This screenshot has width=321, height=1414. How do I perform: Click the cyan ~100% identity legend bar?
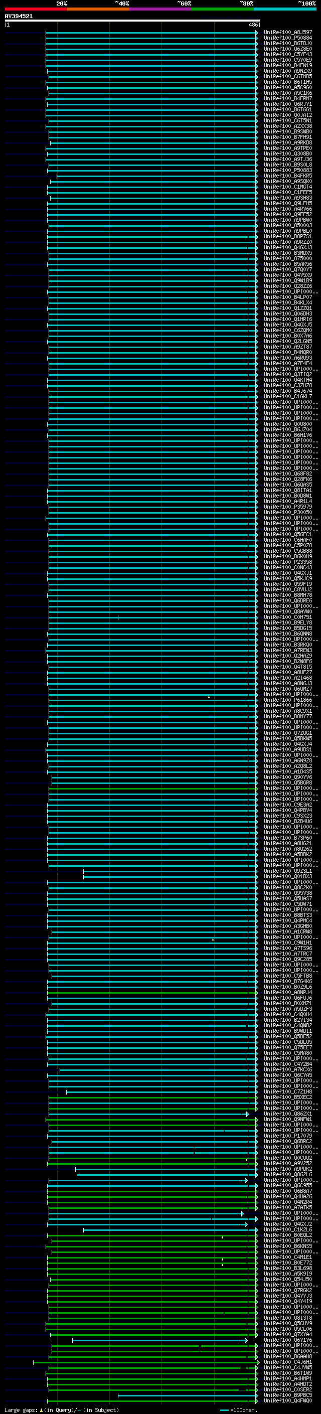tap(285, 9)
